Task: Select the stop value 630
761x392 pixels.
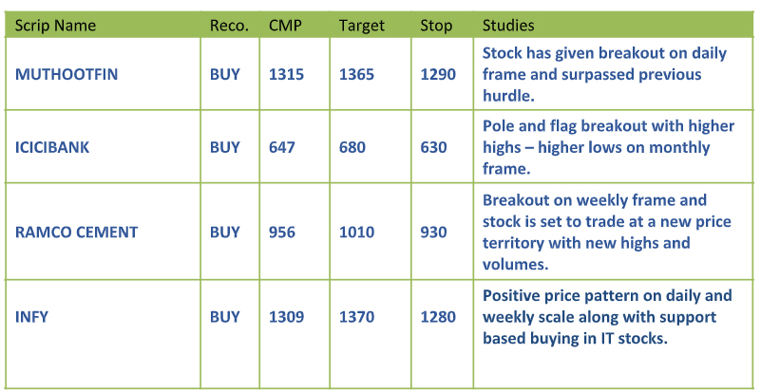Action: [434, 147]
